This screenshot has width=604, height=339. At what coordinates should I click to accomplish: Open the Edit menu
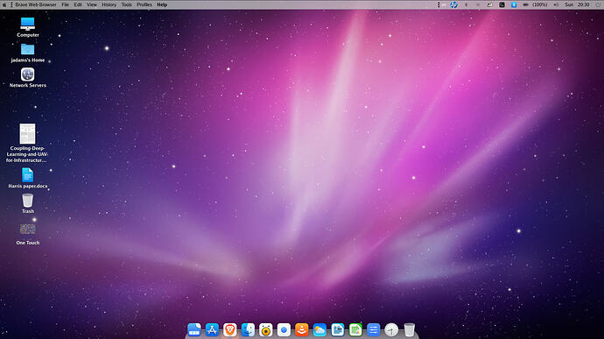click(78, 4)
